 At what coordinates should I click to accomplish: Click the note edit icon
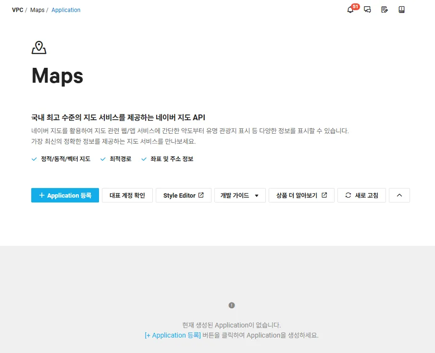click(x=385, y=10)
